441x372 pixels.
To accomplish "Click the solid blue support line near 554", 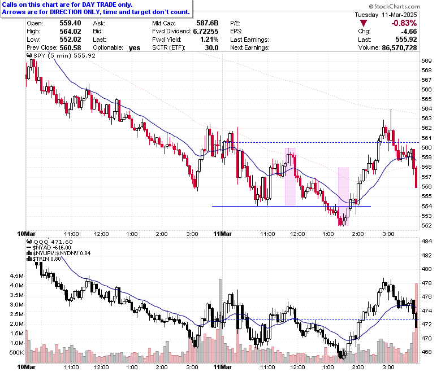I will pos(291,207).
